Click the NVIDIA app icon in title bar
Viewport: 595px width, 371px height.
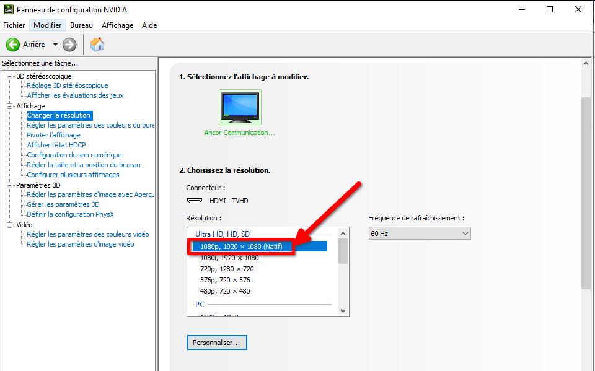click(8, 9)
